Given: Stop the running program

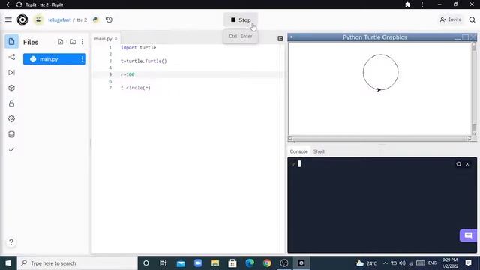Looking at the screenshot, I should (241, 20).
